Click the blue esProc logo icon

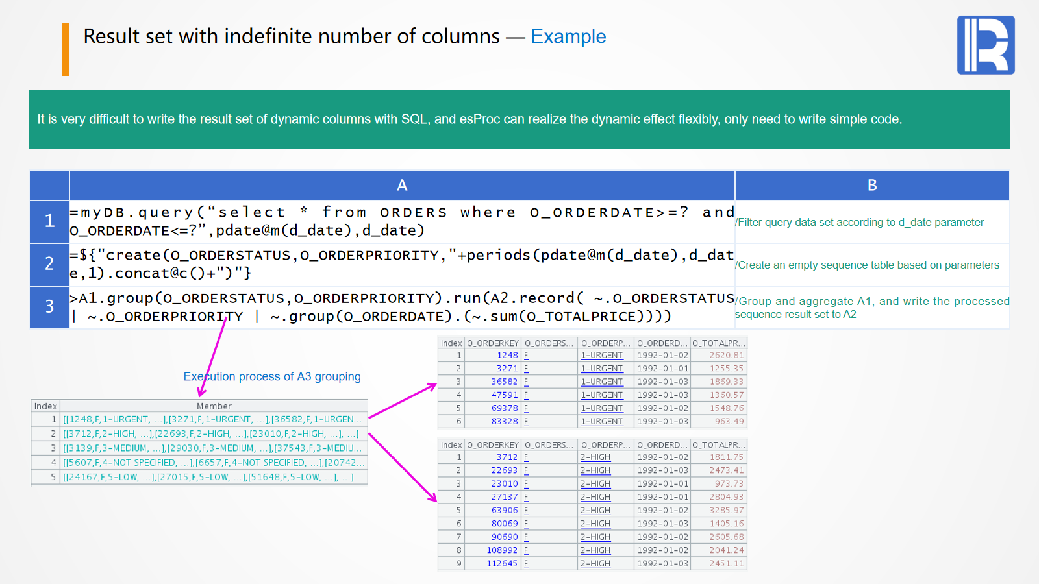click(985, 45)
